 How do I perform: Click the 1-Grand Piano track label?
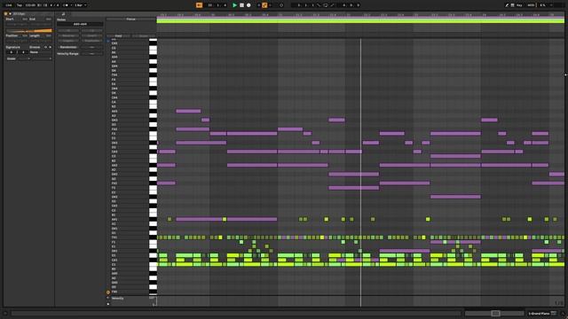(x=539, y=313)
